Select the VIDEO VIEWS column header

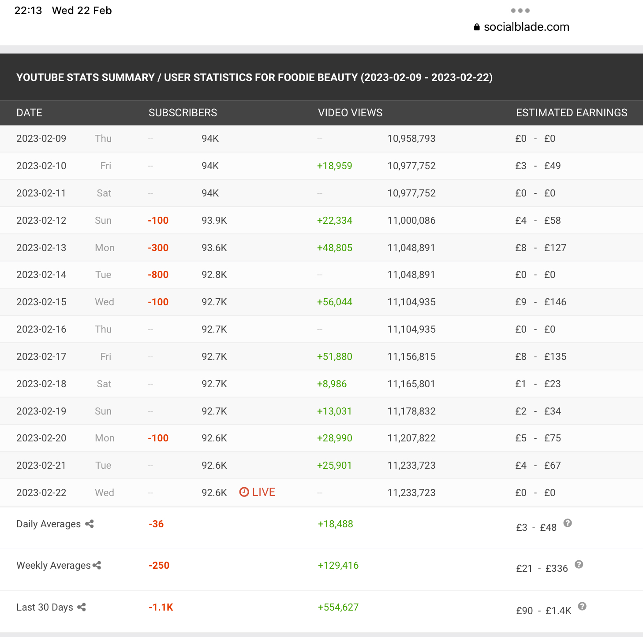point(350,113)
